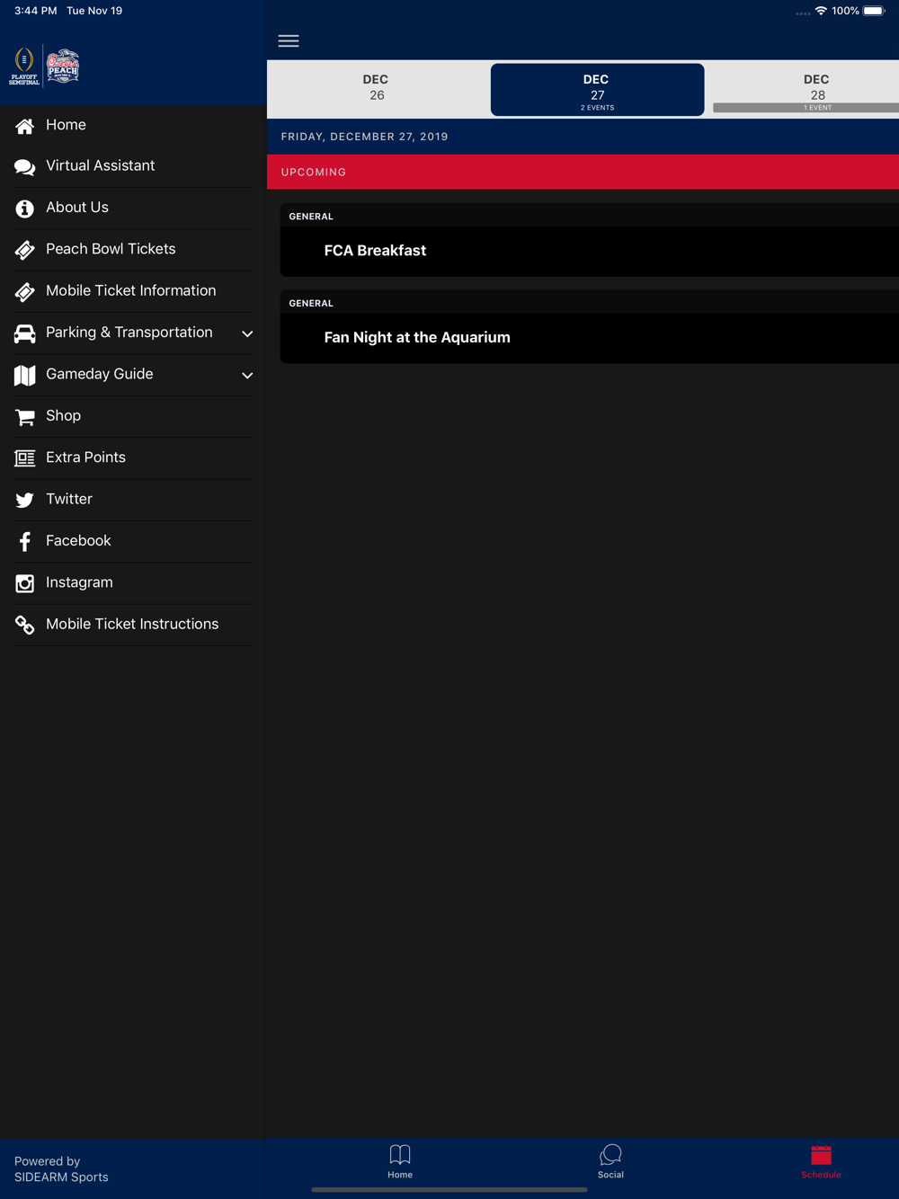899x1199 pixels.
Task: Tap the hamburger menu icon
Action: tap(289, 40)
